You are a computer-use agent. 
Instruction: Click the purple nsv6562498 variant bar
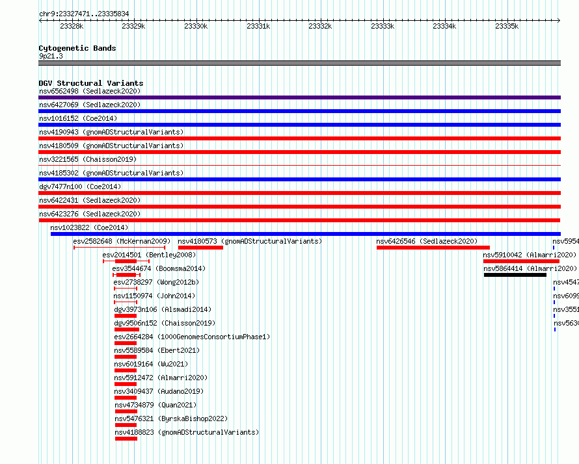[x=299, y=97]
